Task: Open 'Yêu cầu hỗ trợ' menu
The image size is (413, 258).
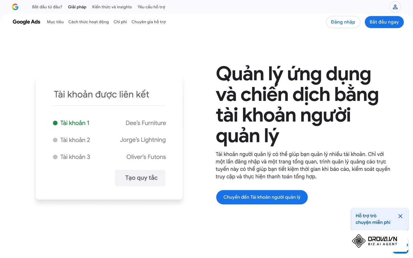Action: click(151, 7)
